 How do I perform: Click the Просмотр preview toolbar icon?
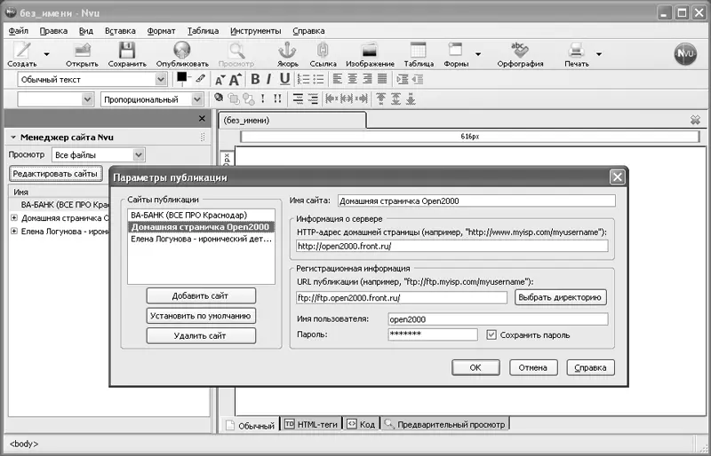pos(236,50)
